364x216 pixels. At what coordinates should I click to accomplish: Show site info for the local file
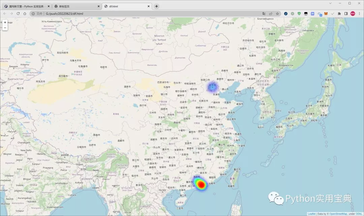coord(33,14)
